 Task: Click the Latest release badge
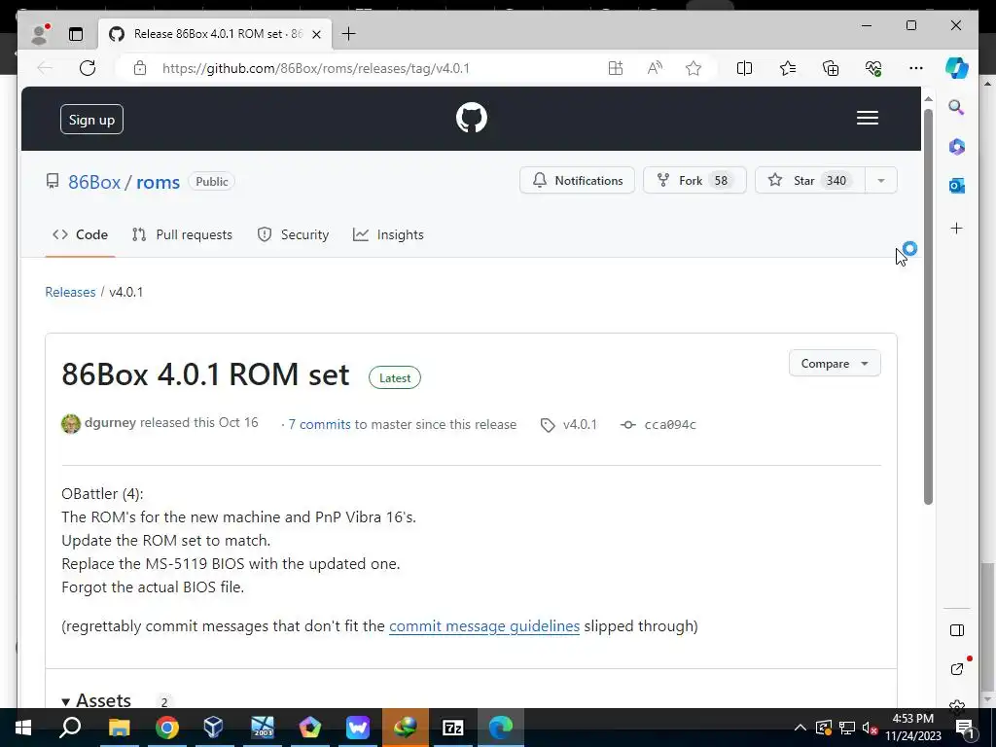[x=395, y=378]
